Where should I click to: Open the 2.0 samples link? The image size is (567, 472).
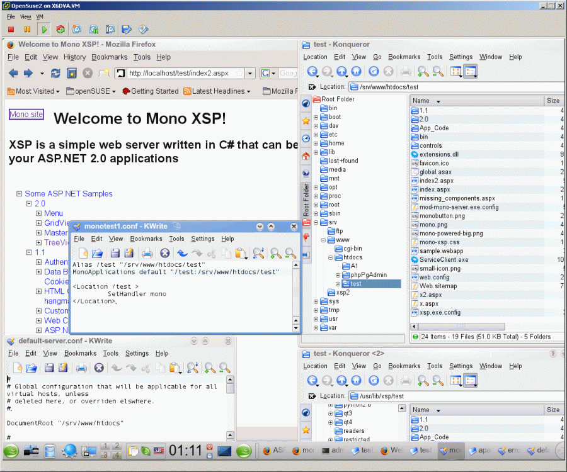point(40,204)
